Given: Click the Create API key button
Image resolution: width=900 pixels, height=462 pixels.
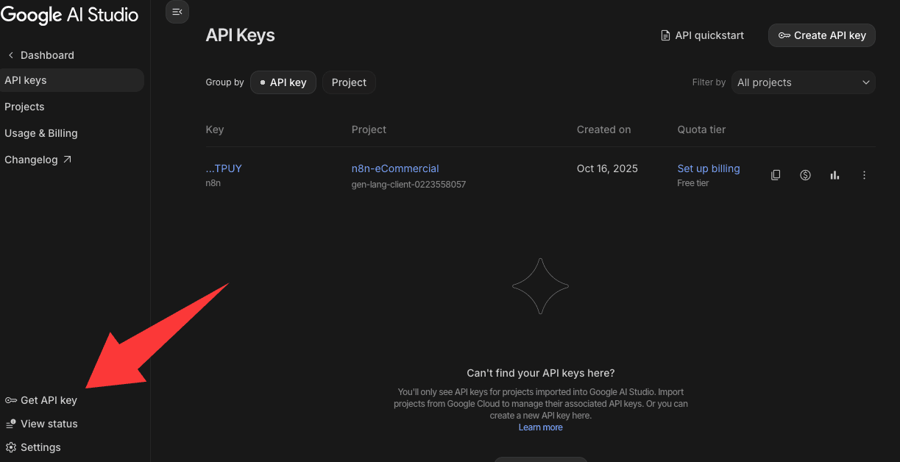Looking at the screenshot, I should point(821,35).
